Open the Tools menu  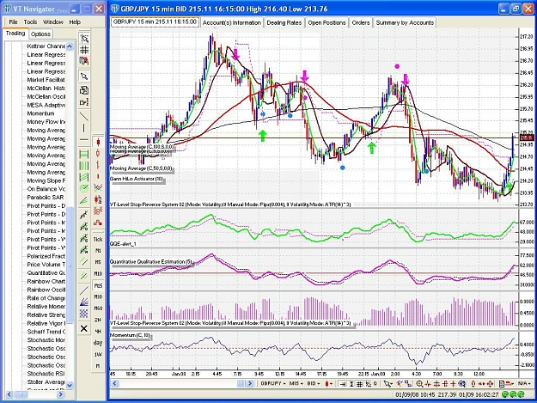[30, 22]
